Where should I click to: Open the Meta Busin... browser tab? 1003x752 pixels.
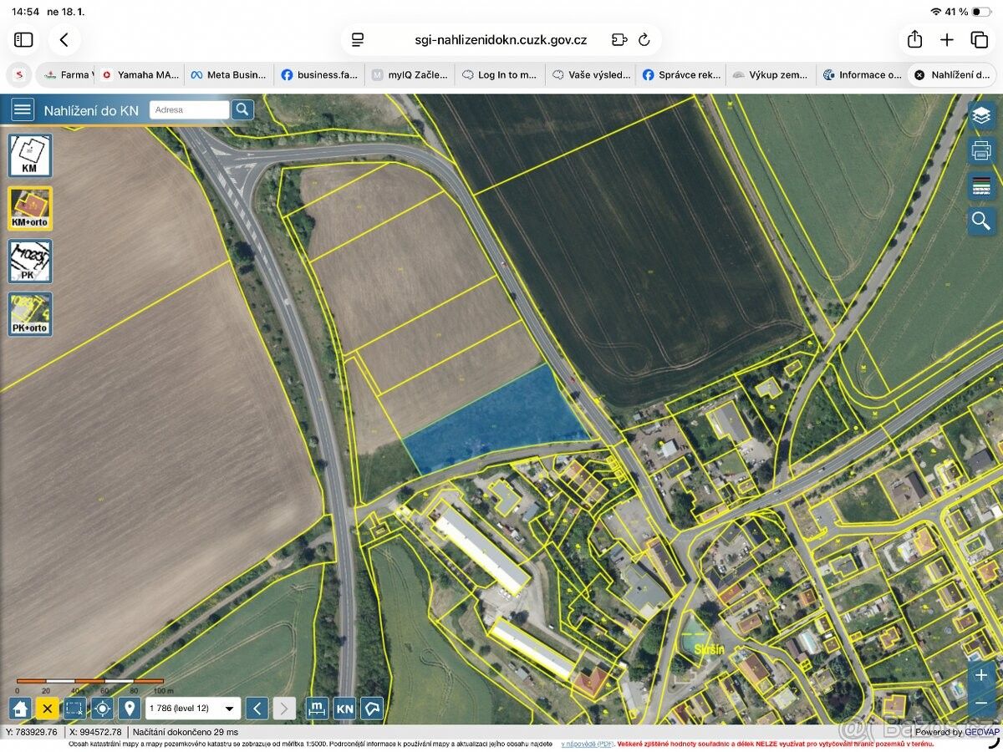coord(228,74)
